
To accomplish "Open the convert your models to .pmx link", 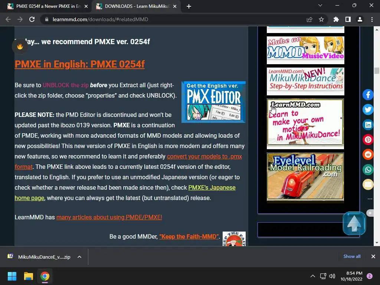I will (x=204, y=156).
